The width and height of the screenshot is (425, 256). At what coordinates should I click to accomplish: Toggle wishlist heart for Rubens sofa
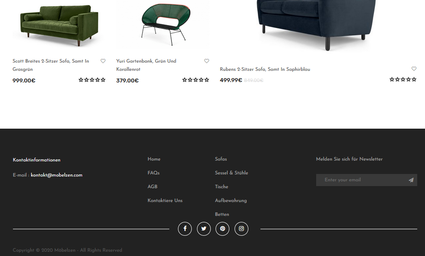pos(414,69)
